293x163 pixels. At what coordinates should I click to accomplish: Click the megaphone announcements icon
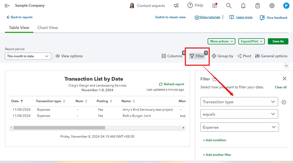(x=176, y=6)
